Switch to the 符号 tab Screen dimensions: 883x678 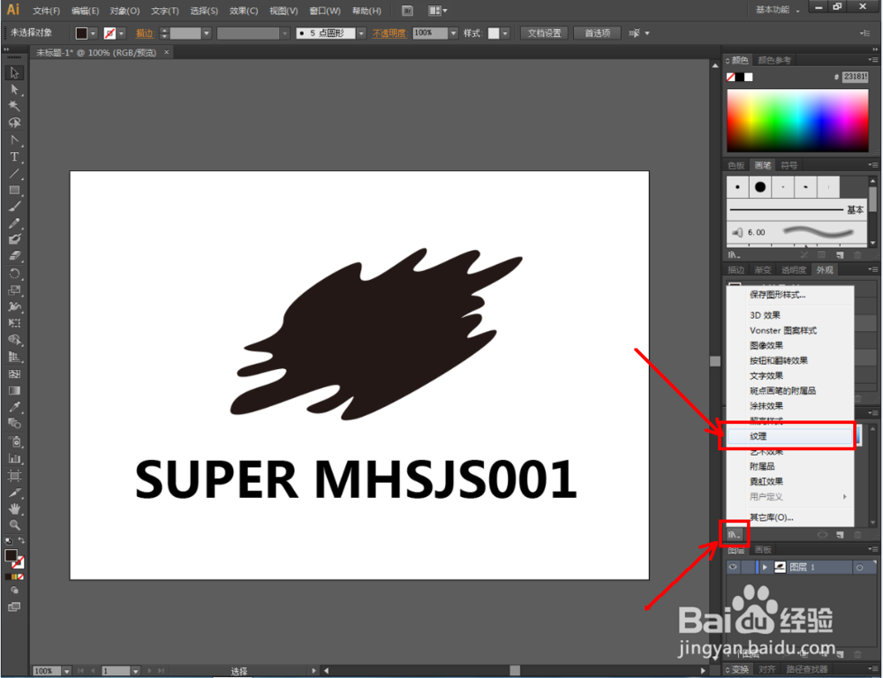789,165
